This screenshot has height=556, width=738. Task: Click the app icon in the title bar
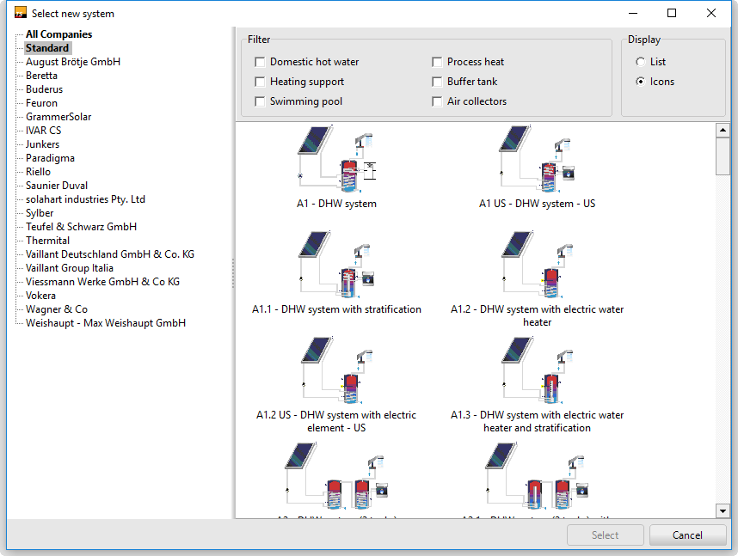click(21, 13)
